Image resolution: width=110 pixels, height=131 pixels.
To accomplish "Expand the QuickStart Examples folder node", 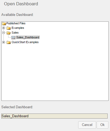I will [x=3, y=42].
